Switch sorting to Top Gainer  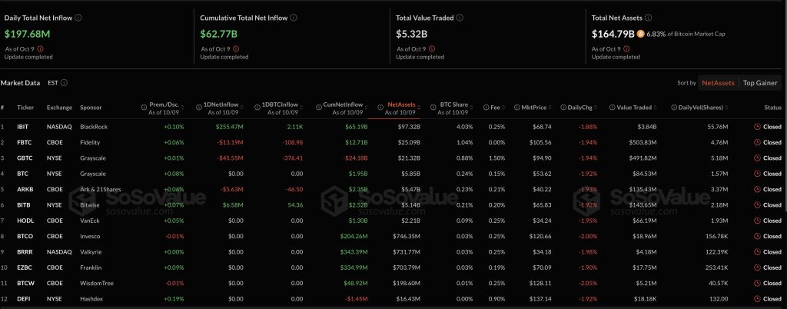click(760, 83)
